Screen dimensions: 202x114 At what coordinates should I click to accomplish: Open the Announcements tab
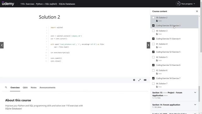pyautogui.click(x=47, y=87)
